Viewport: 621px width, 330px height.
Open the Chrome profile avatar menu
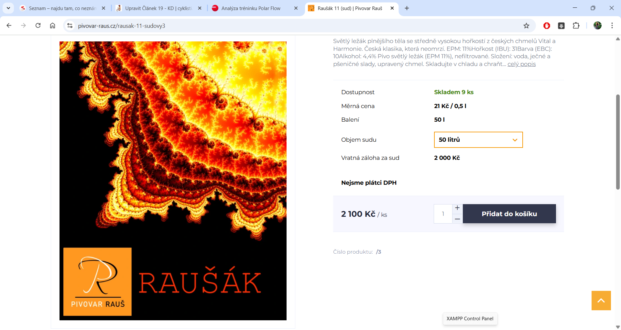(x=597, y=26)
